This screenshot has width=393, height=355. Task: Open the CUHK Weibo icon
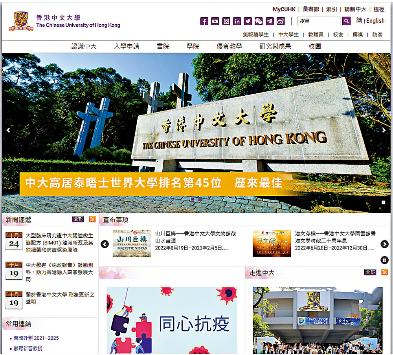281,21
